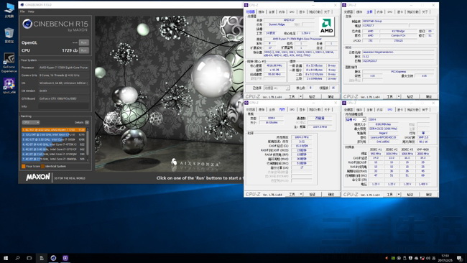
Task: Click the Windows Start button
Action: (6, 258)
